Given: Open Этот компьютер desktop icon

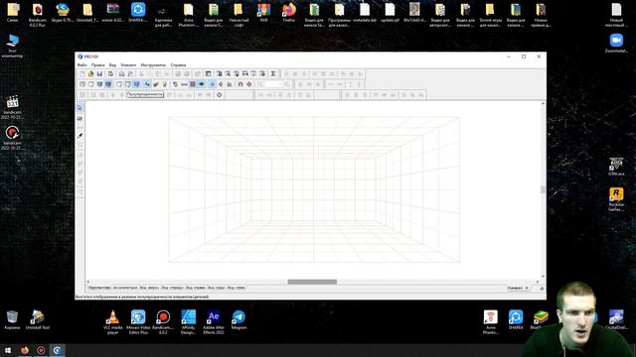Looking at the screenshot, I should tap(12, 47).
